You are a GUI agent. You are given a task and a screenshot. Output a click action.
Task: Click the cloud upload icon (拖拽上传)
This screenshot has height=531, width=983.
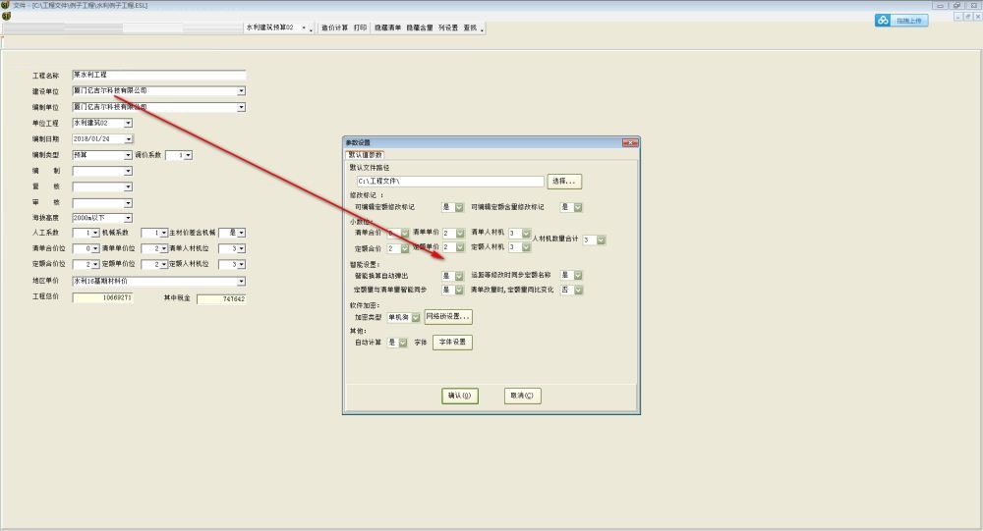(901, 21)
